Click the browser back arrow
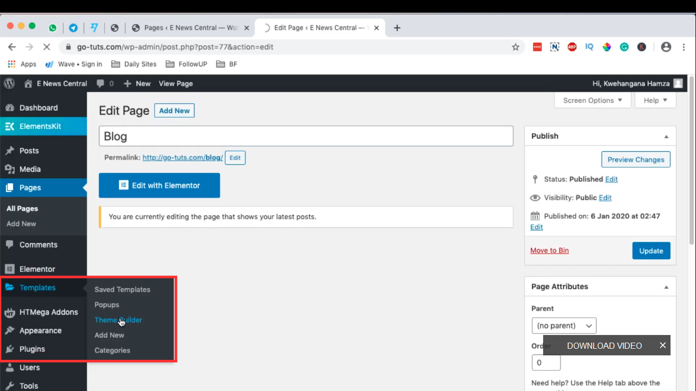 12,47
